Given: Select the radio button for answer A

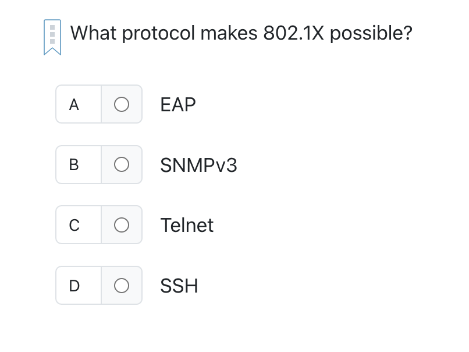Looking at the screenshot, I should tap(121, 104).
